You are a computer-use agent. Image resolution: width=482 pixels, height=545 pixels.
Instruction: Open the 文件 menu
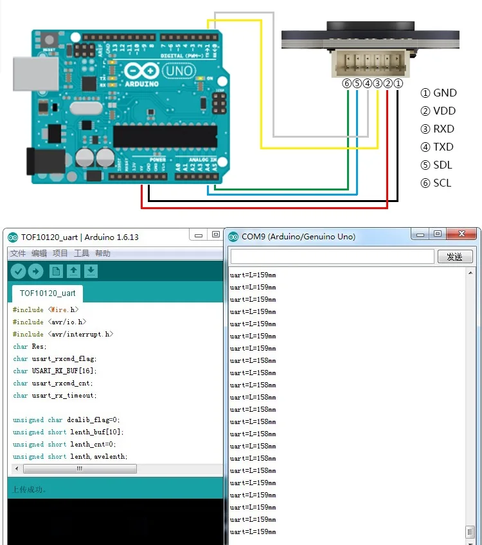(x=18, y=254)
